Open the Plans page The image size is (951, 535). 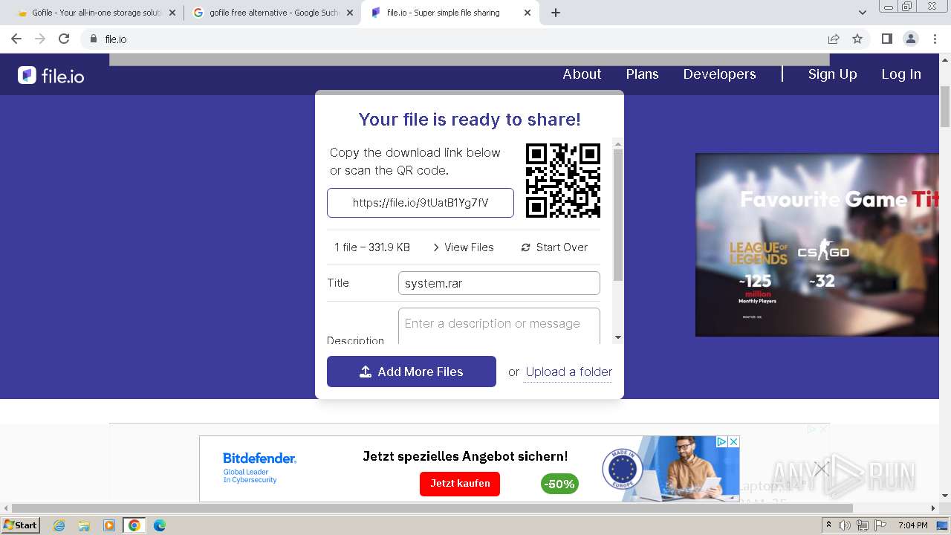click(x=642, y=74)
